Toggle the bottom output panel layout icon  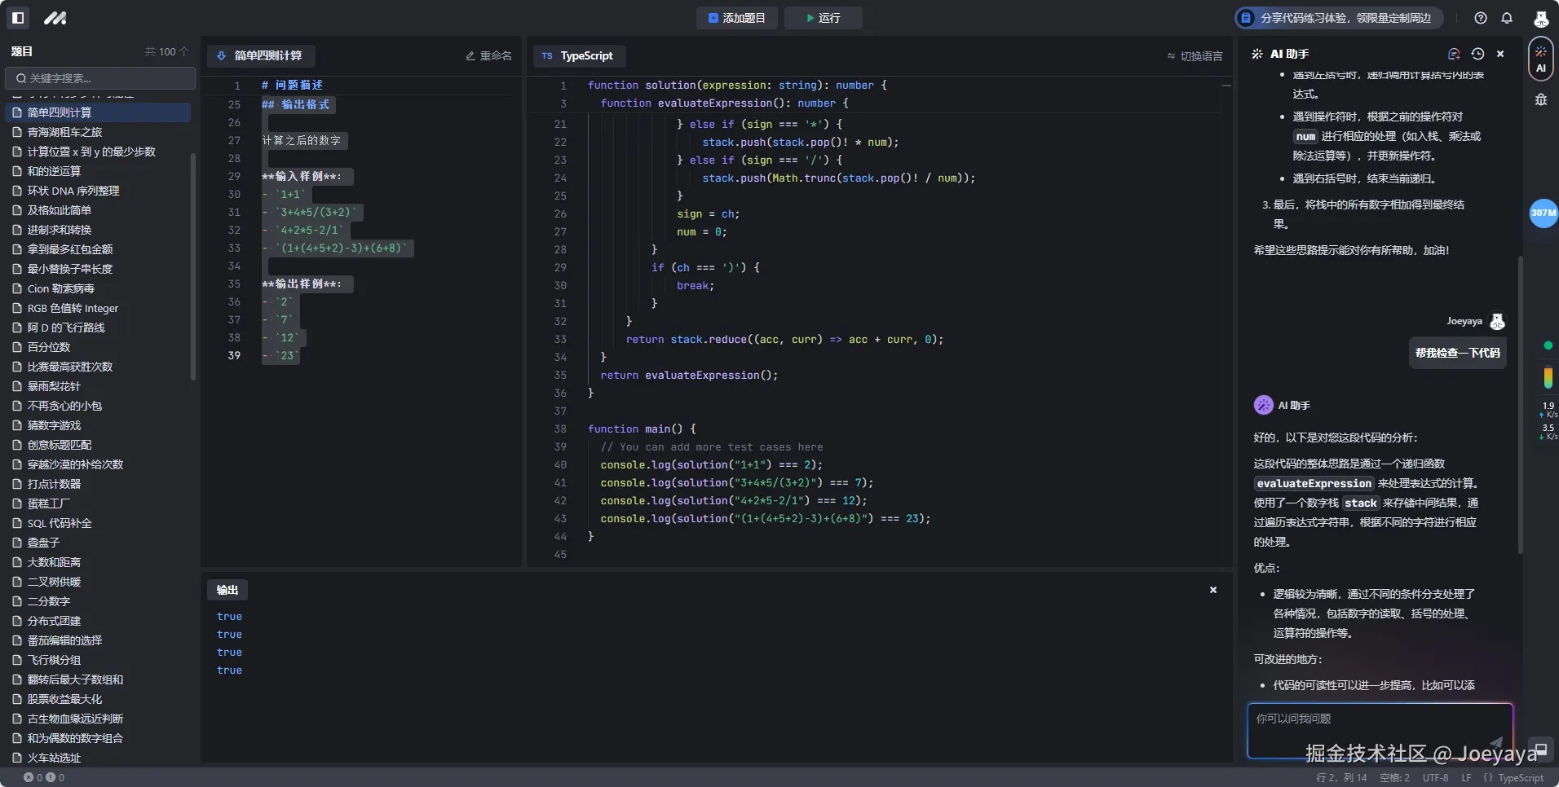(1541, 750)
